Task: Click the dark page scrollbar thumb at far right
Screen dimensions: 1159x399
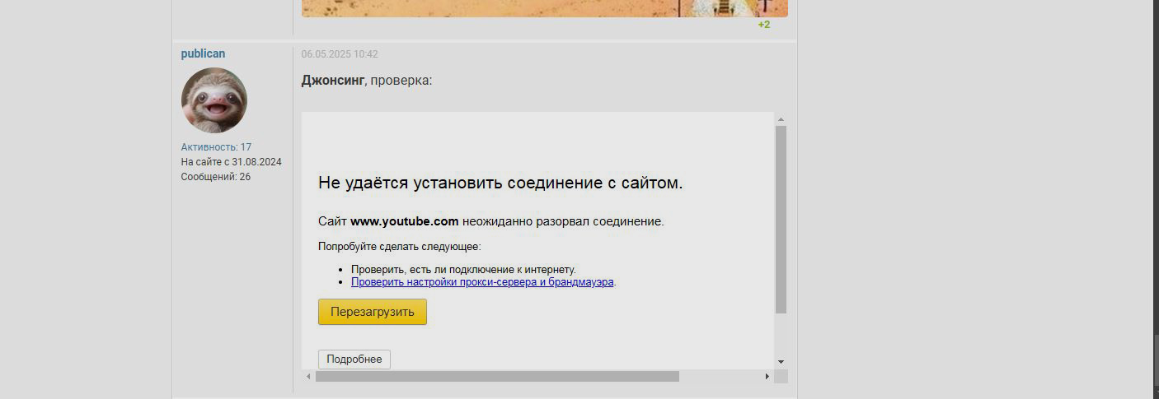Action: coord(1155,360)
